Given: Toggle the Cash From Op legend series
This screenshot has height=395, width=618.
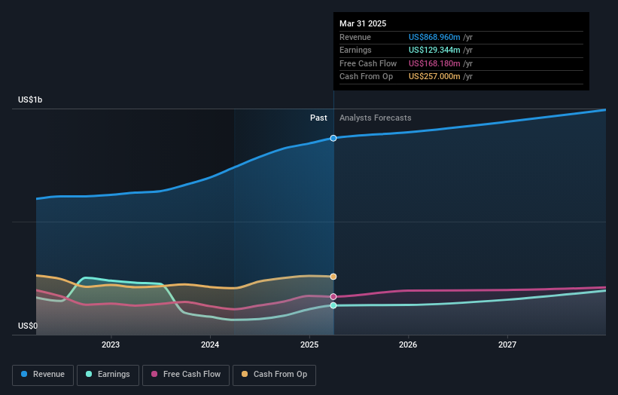Looking at the screenshot, I should pos(274,375).
